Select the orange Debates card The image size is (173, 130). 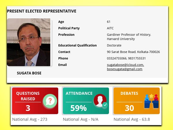(137, 101)
